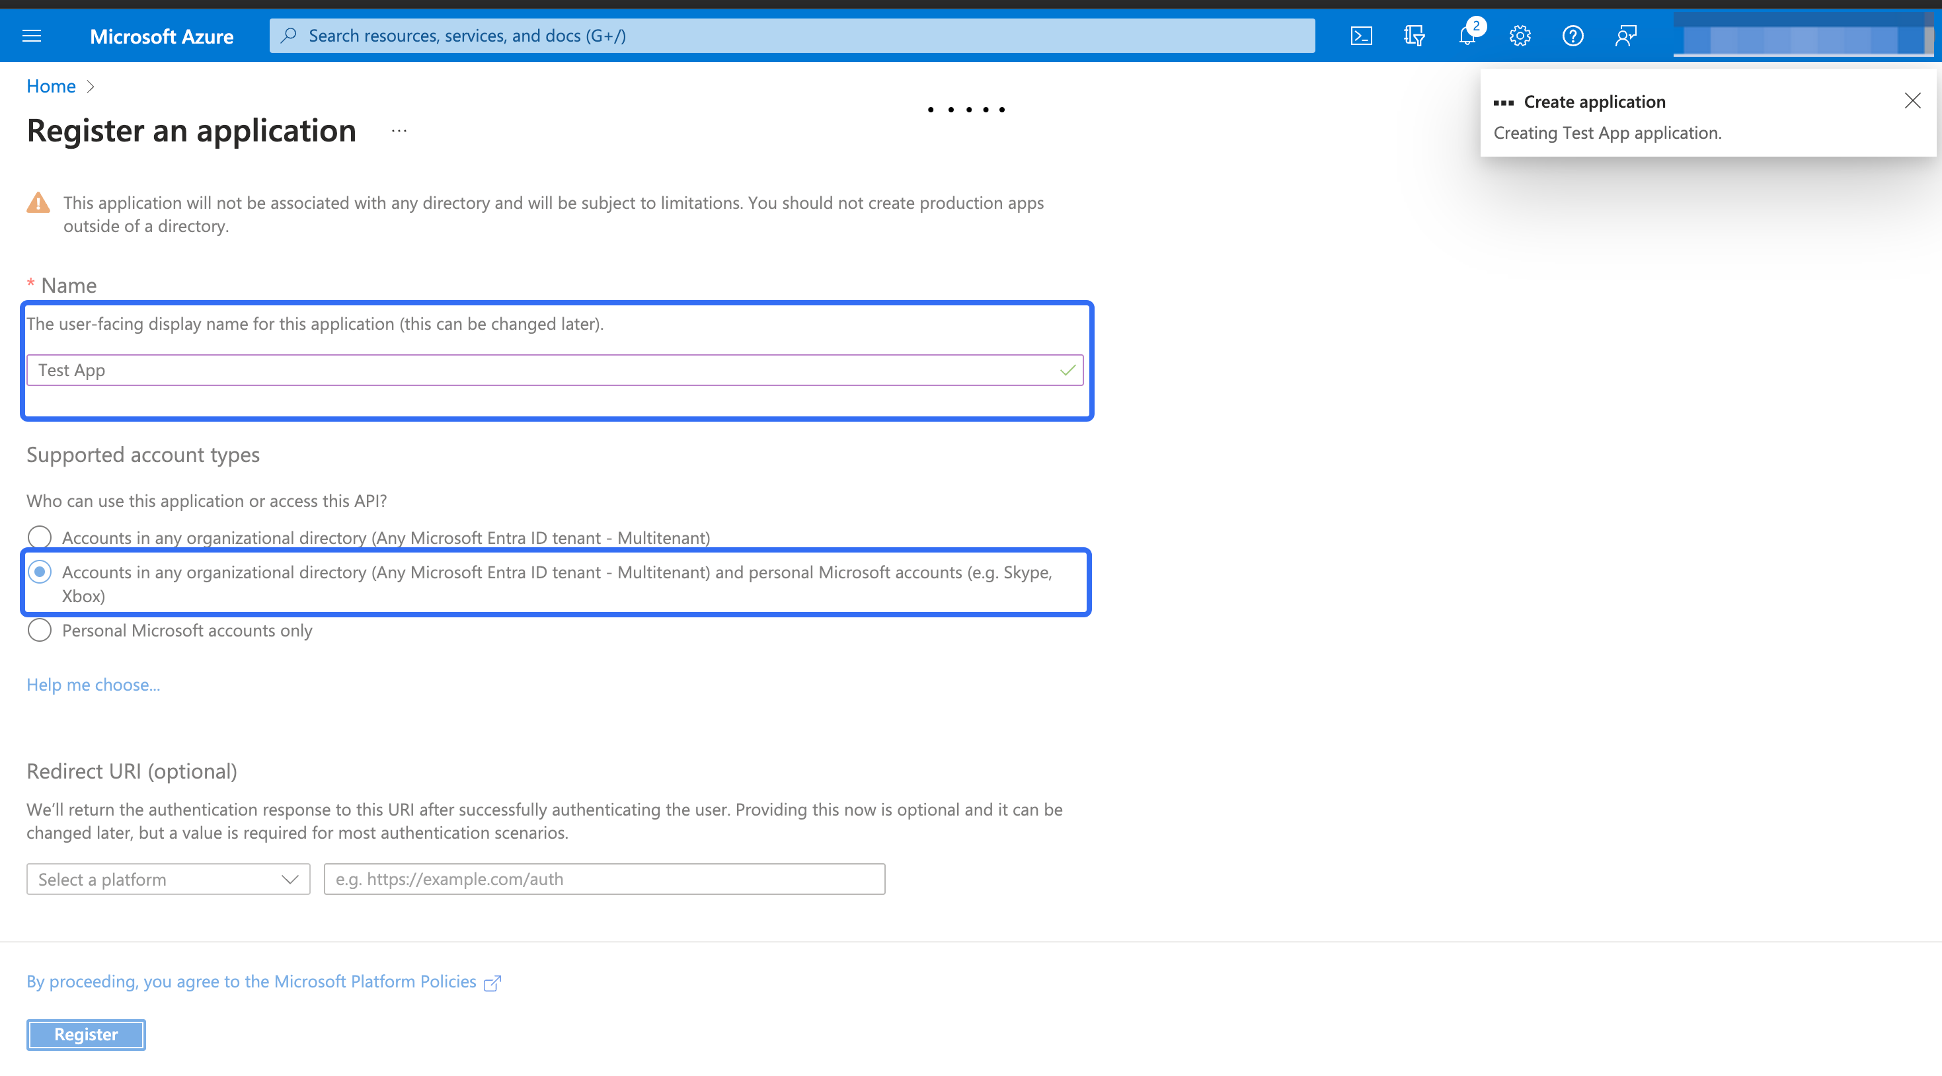The width and height of the screenshot is (1942, 1076).
Task: Open the Microsoft Platform Policies link
Action: pyautogui.click(x=251, y=981)
